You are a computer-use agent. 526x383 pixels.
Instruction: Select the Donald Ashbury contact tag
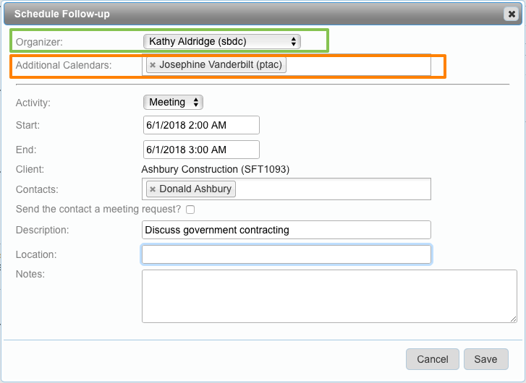(x=195, y=189)
